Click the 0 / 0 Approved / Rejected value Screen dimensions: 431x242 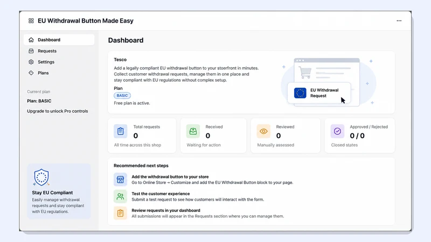click(357, 136)
